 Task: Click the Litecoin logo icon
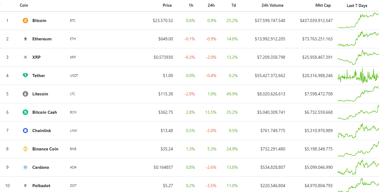click(x=25, y=94)
